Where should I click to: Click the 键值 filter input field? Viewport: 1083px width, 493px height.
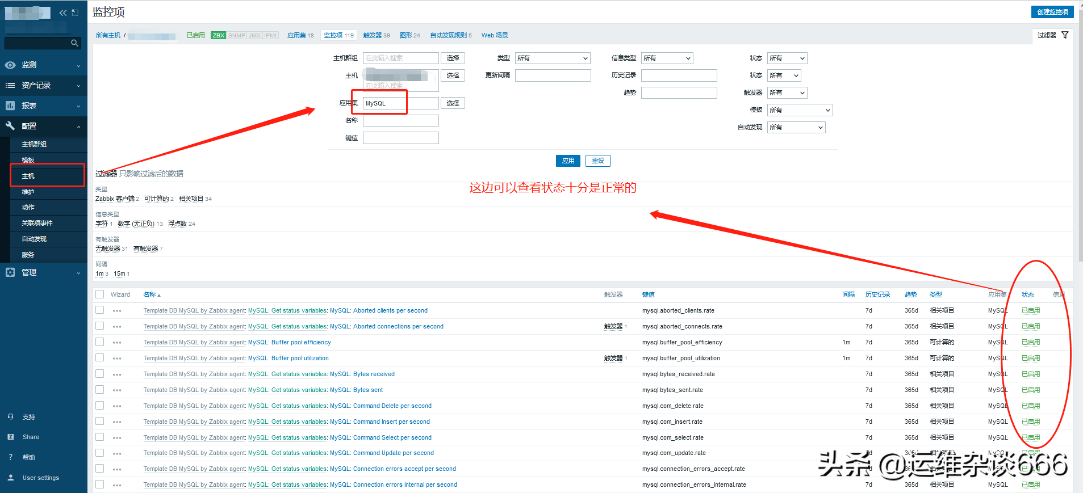(401, 138)
